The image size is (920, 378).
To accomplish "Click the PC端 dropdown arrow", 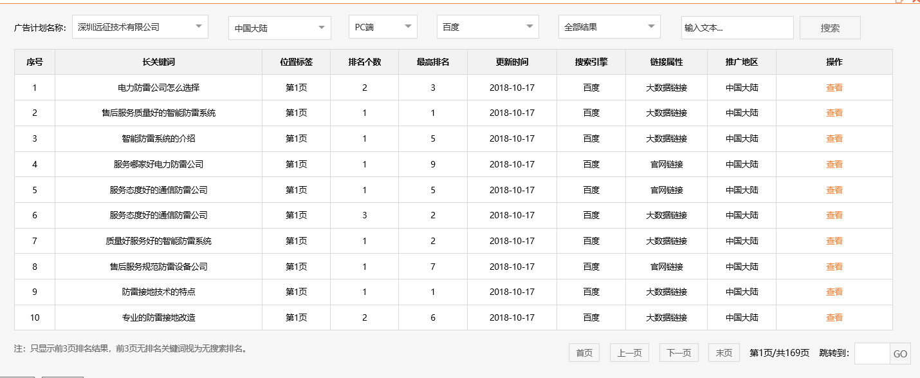I will (x=408, y=26).
